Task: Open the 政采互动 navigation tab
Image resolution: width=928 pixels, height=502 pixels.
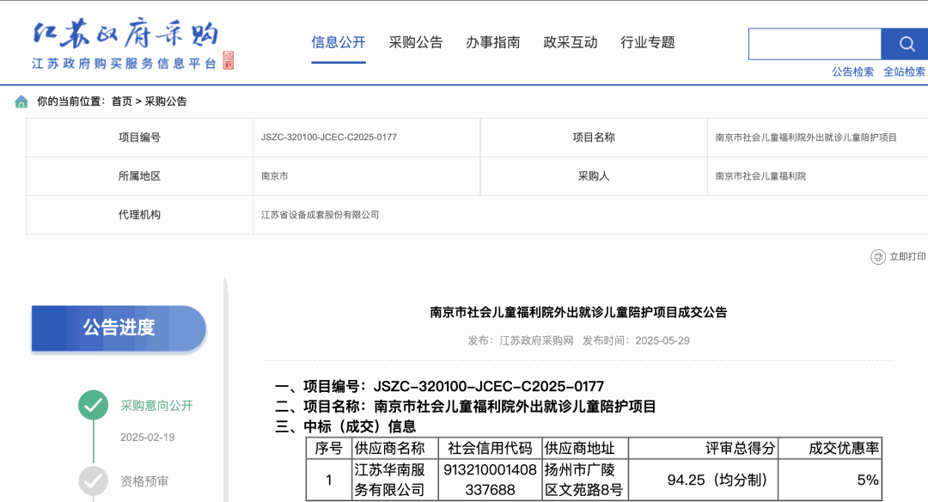Action: coord(571,43)
